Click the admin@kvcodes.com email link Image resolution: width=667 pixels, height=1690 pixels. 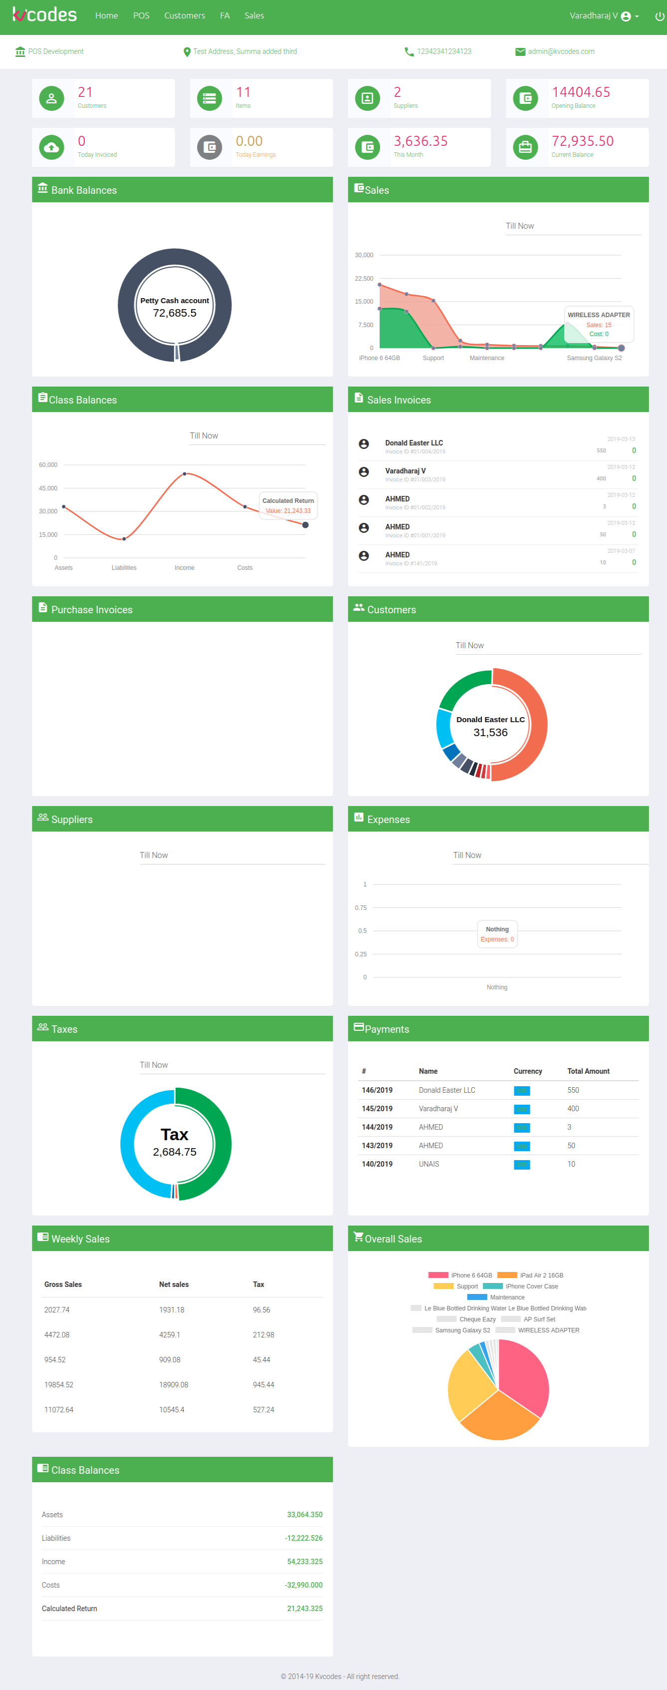(561, 52)
